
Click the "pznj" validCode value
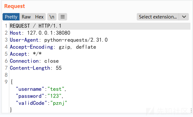pyautogui.click(x=59, y=103)
